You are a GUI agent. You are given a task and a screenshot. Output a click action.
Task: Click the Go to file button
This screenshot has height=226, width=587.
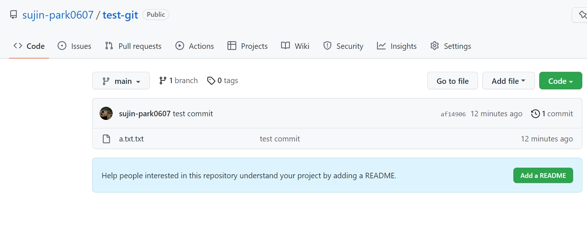pos(452,81)
